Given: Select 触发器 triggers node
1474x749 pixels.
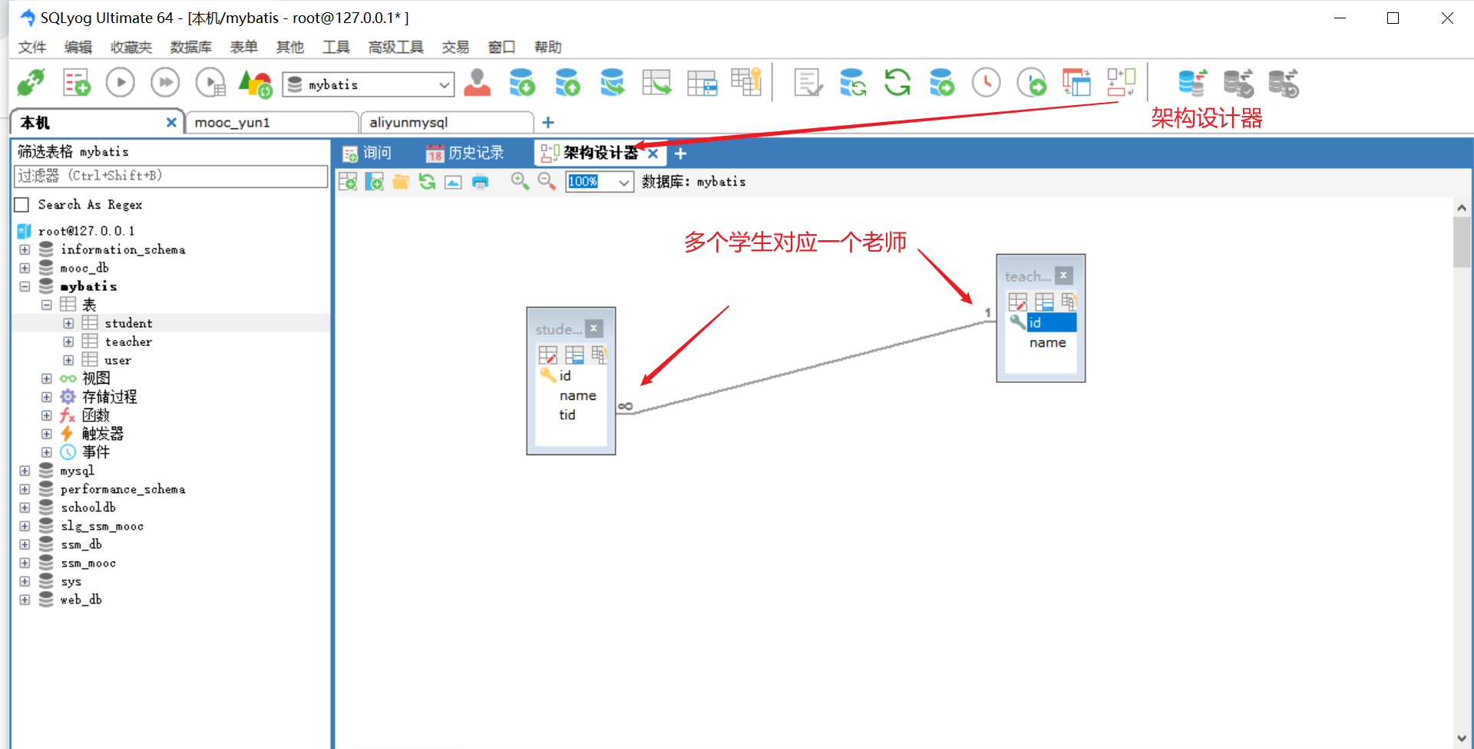Looking at the screenshot, I should coord(103,434).
